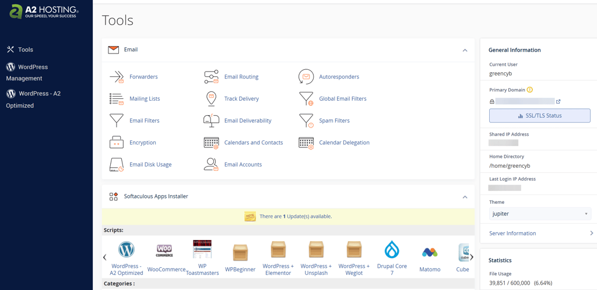Open the Email Routing link

tap(241, 77)
